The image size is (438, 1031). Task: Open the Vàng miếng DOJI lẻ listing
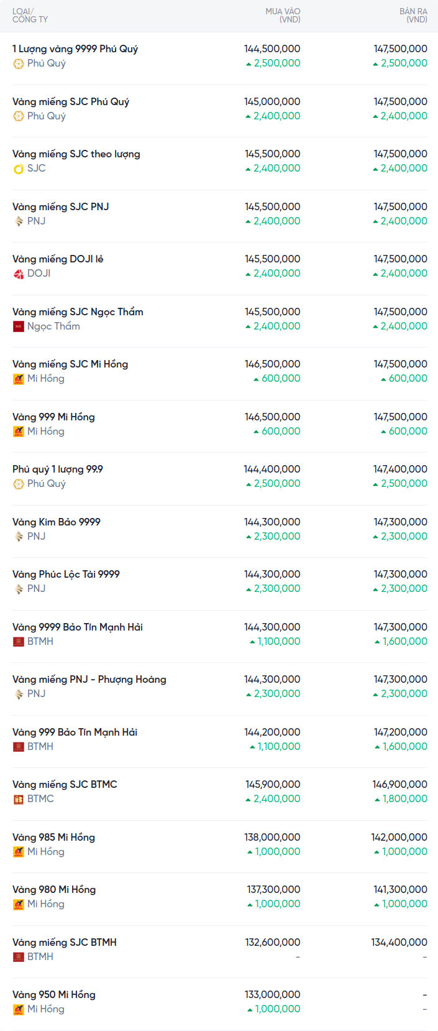tap(58, 259)
